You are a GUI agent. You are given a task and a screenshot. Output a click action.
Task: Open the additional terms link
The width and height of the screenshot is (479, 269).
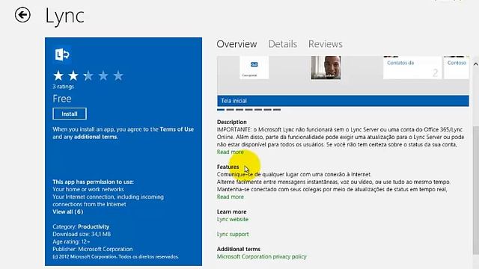95,137
